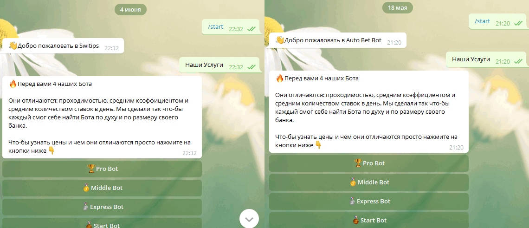Viewport: 529px width, 228px height.
Task: Tap Start Bot in right chat
Action: click(369, 220)
